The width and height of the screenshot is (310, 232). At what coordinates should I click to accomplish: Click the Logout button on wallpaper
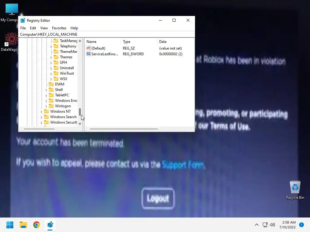coord(158,198)
